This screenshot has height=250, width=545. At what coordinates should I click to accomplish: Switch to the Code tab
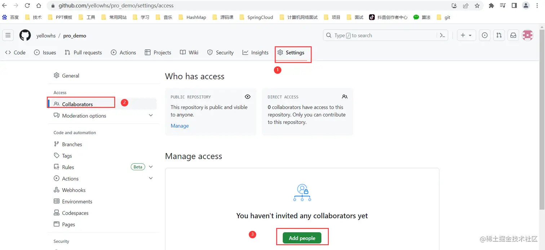click(15, 52)
